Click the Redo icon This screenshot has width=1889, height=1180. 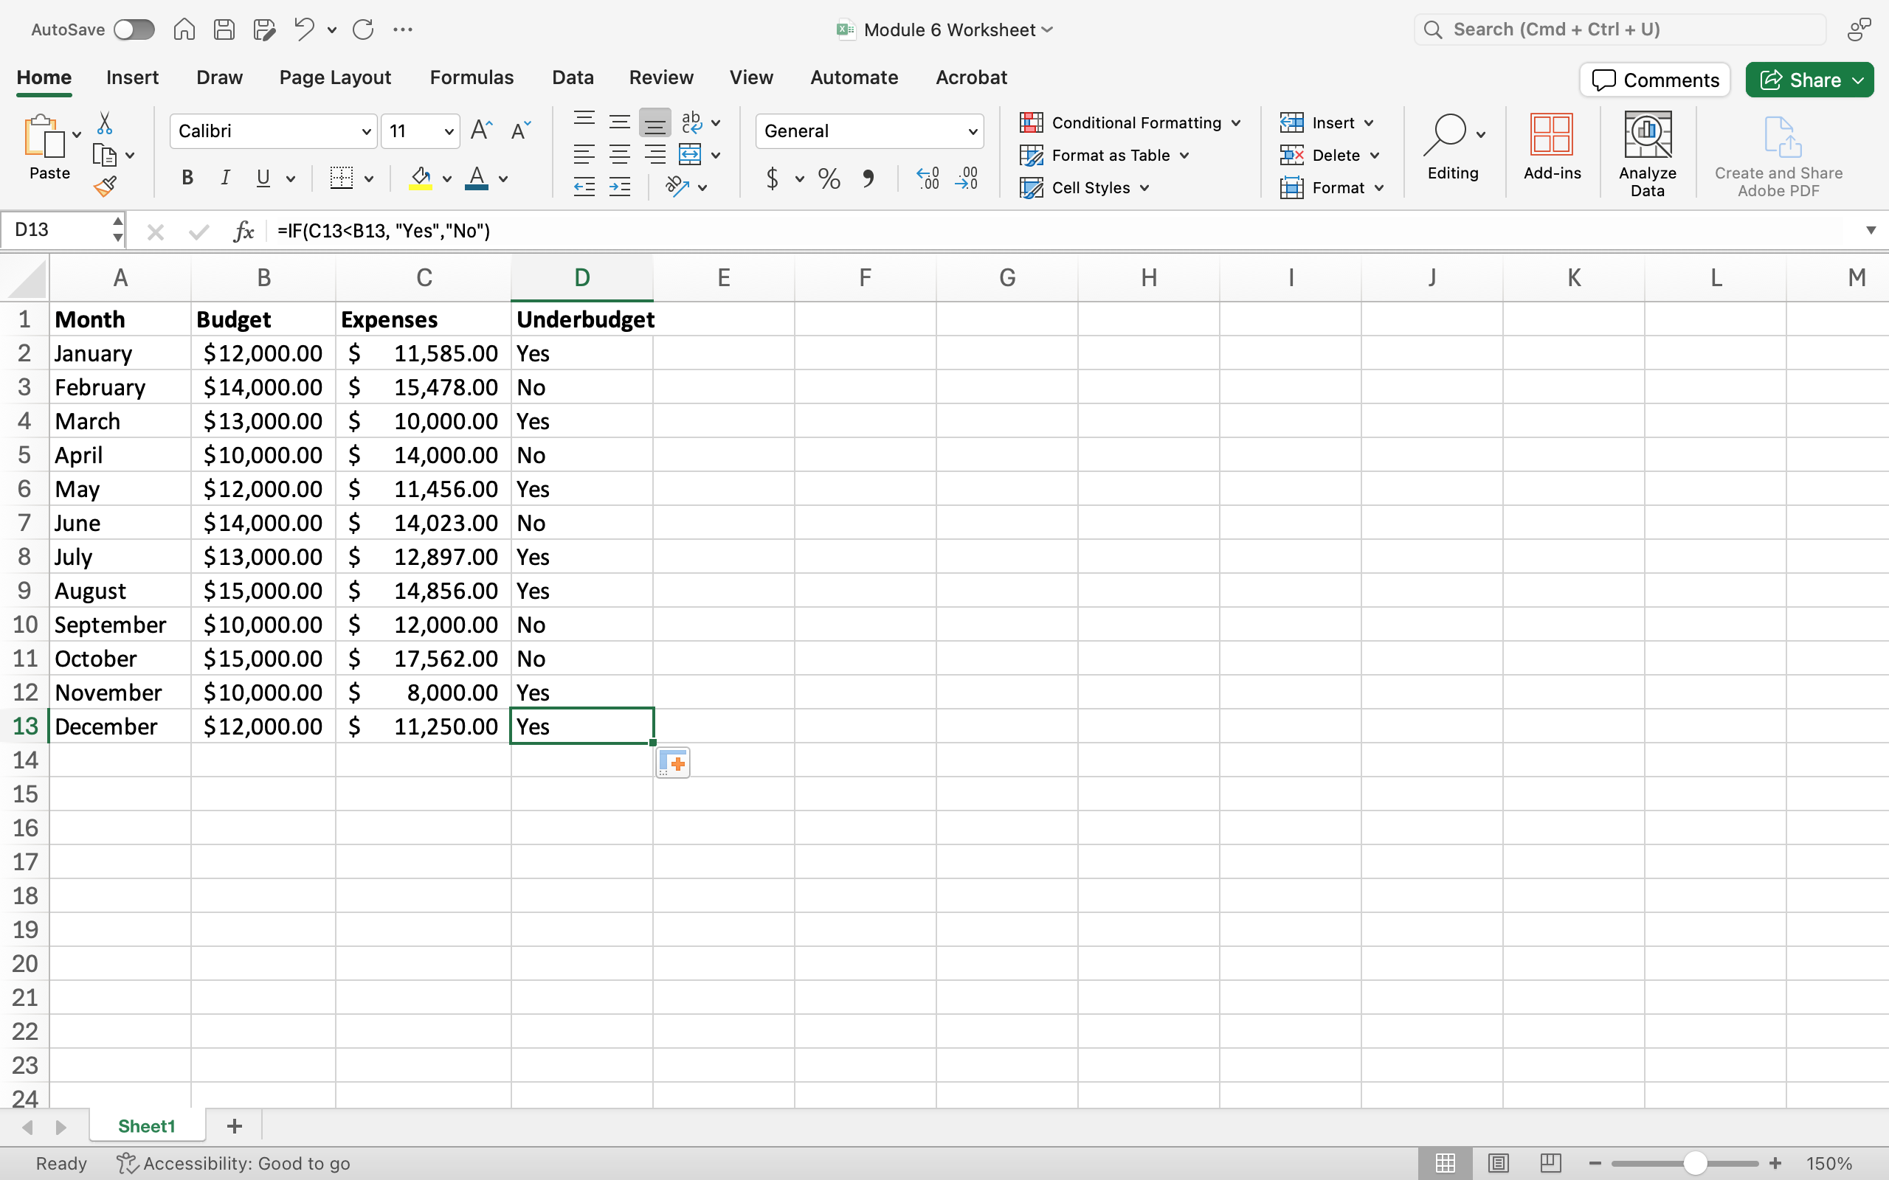point(363,29)
